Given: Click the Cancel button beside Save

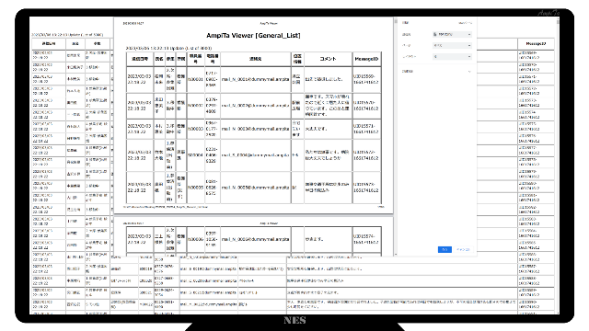Looking at the screenshot, I should coord(463,249).
